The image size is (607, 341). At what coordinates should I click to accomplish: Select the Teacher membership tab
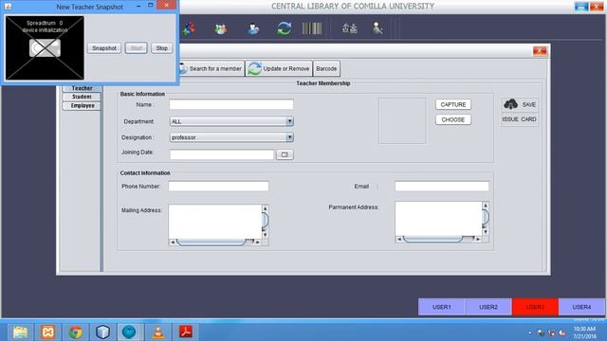(x=82, y=88)
